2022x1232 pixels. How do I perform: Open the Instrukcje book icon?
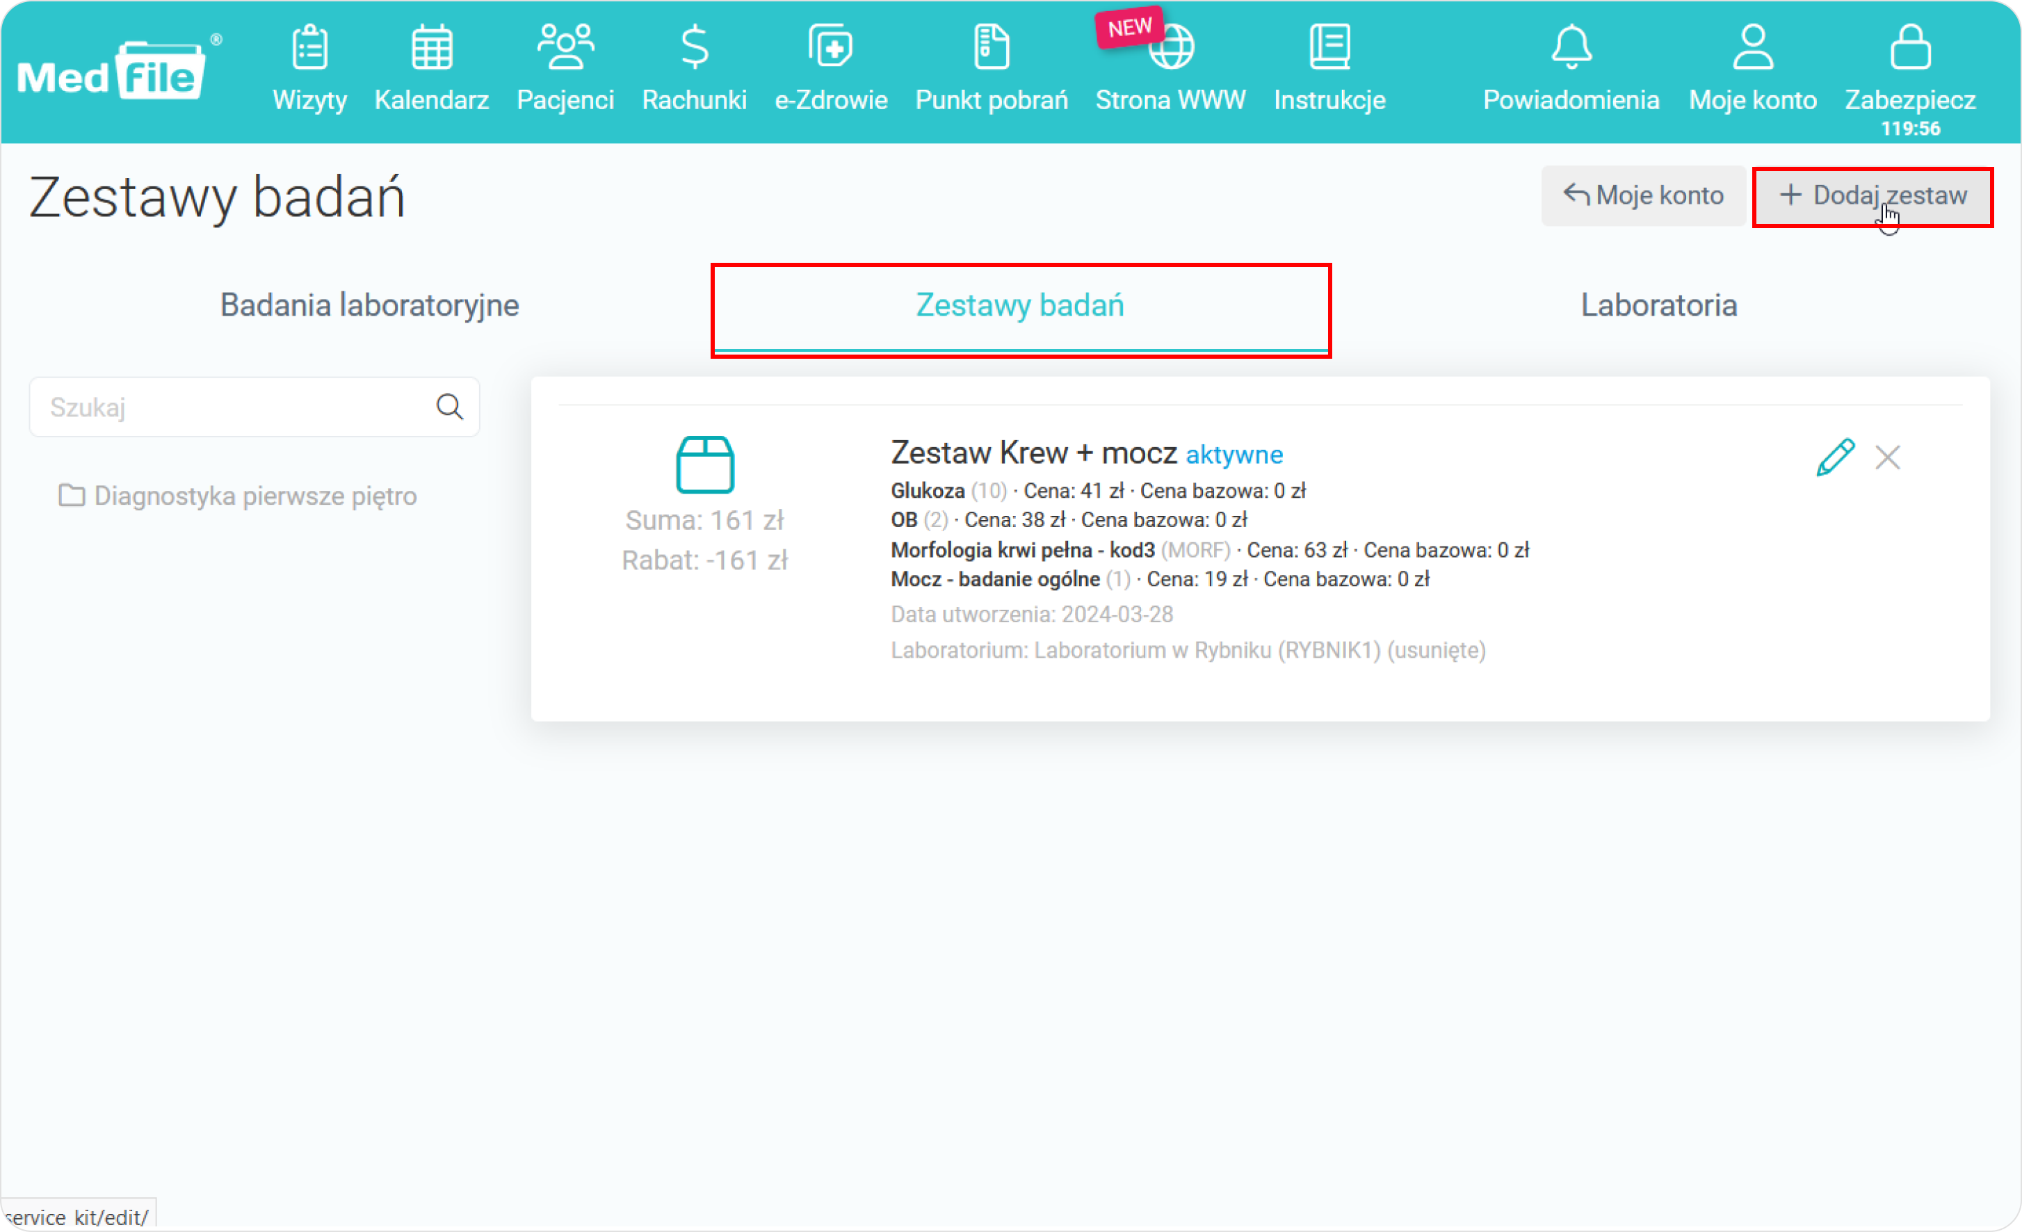(x=1329, y=46)
